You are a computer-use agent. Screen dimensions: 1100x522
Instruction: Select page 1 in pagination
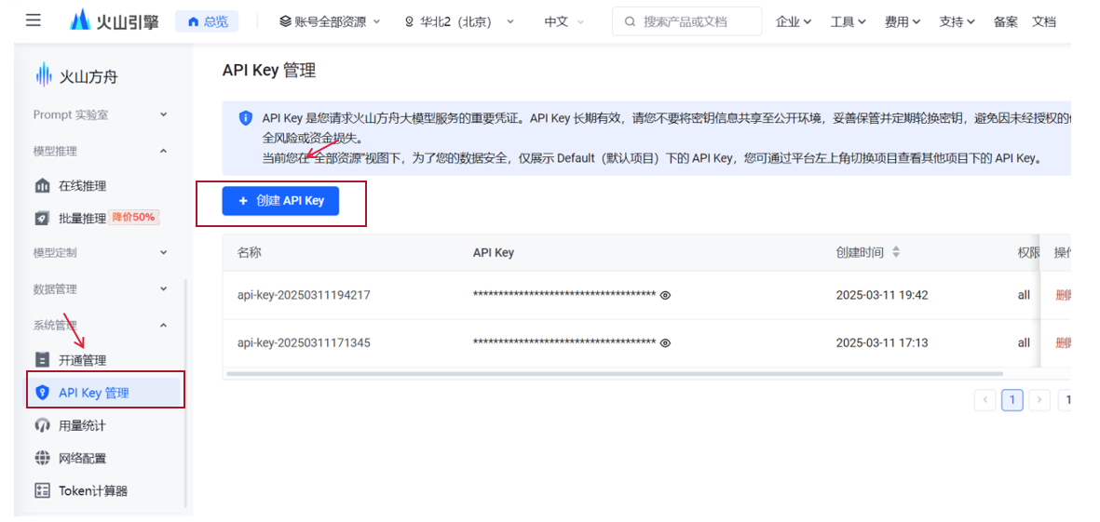[1012, 400]
